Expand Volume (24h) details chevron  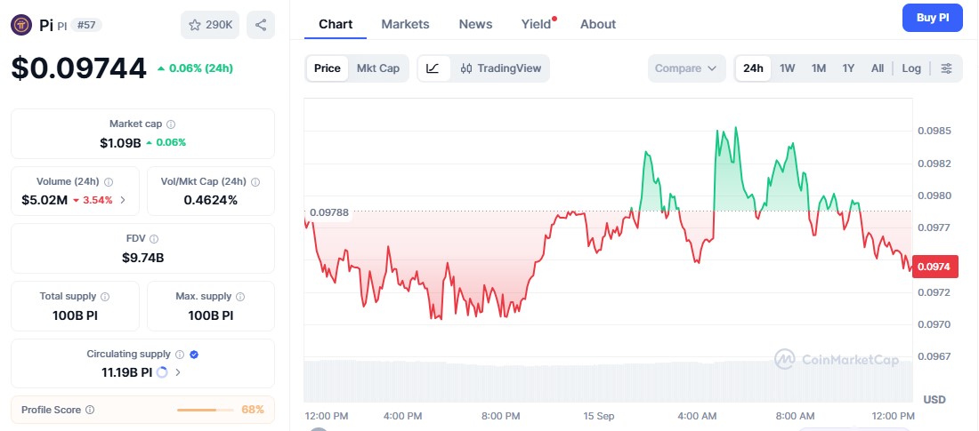point(123,200)
